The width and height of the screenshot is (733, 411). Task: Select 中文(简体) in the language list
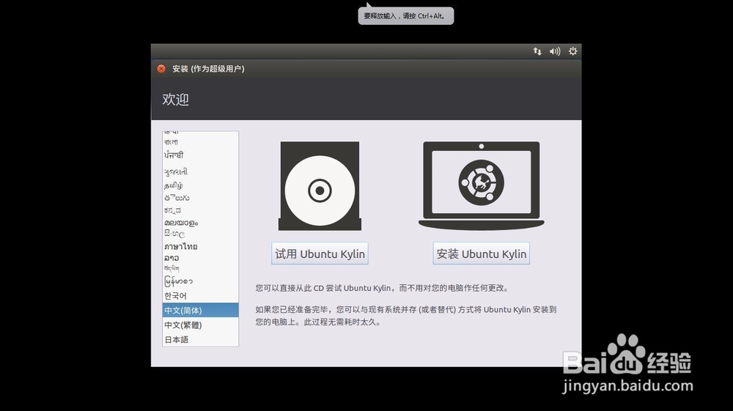(x=201, y=310)
